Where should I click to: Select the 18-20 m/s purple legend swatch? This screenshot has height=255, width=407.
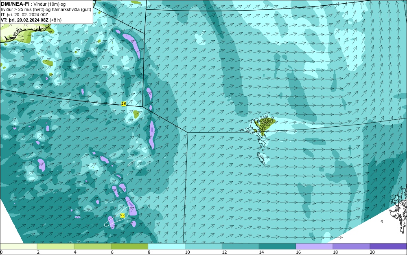point(352,246)
